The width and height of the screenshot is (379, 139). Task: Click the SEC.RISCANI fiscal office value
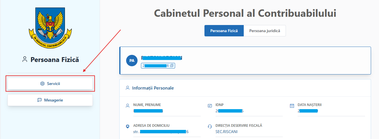pos(226,132)
